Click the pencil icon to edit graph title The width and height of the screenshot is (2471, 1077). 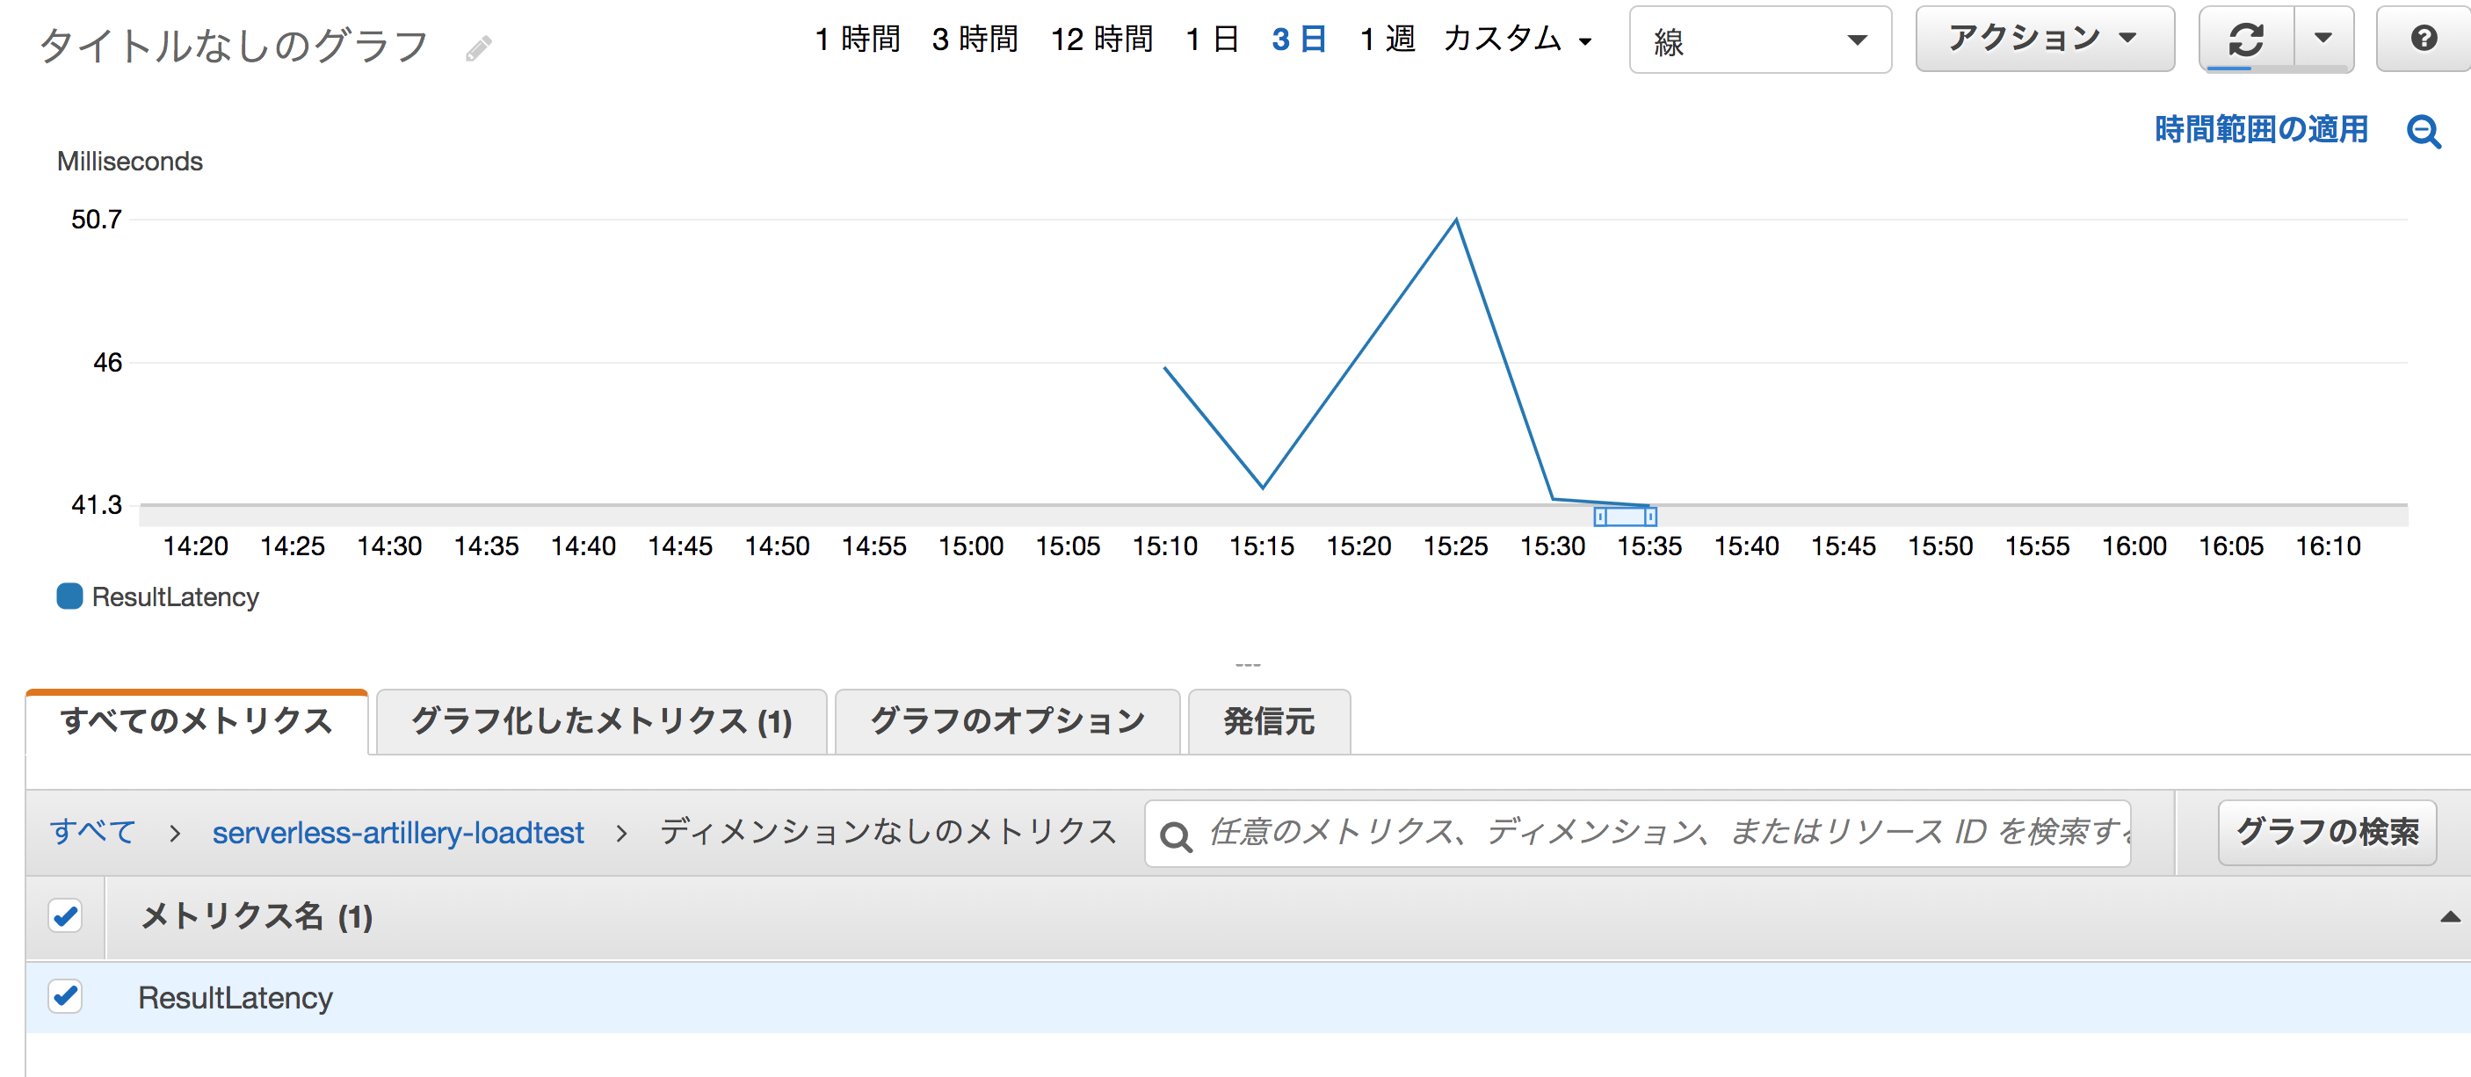pos(479,48)
